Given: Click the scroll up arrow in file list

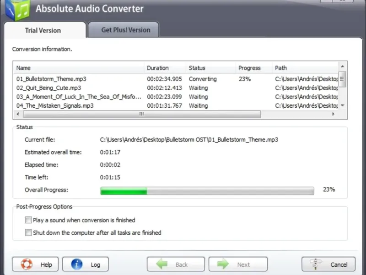Looking at the screenshot, I should (x=342, y=66).
